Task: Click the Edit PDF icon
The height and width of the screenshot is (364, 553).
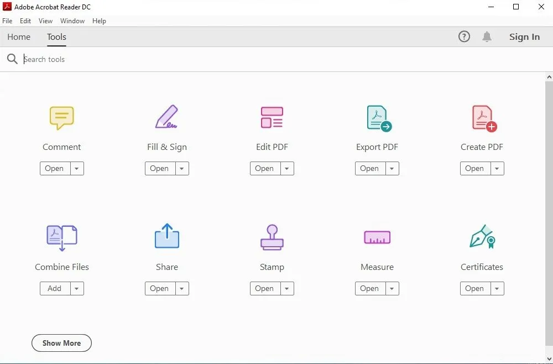Action: 272,117
